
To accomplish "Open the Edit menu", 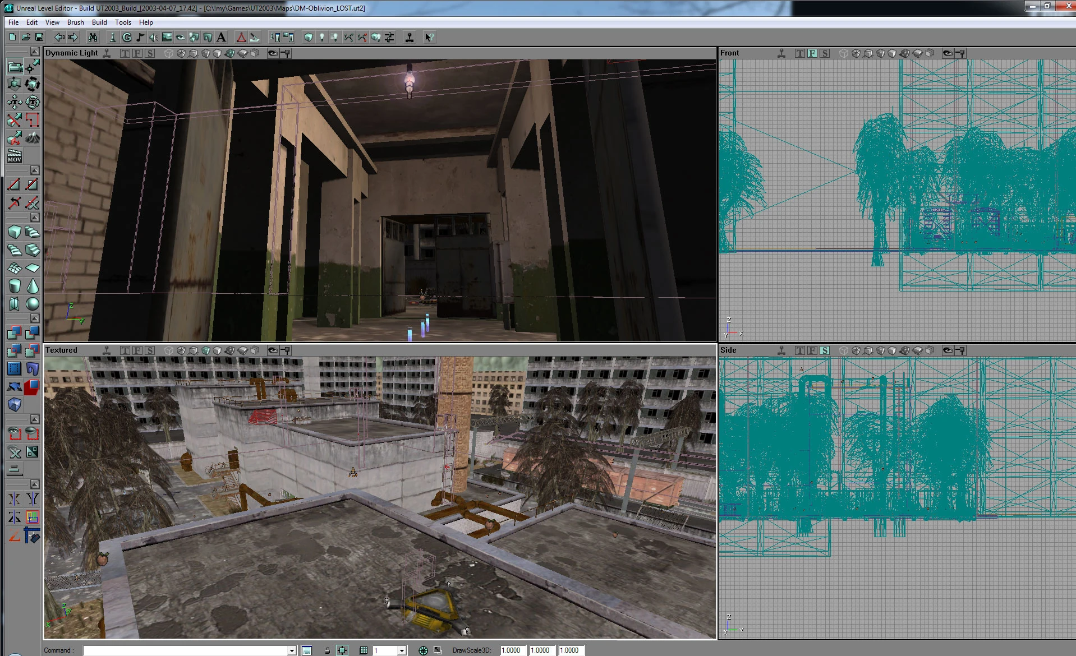I will tap(32, 22).
